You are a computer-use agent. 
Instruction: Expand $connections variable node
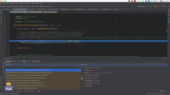(x=84, y=68)
